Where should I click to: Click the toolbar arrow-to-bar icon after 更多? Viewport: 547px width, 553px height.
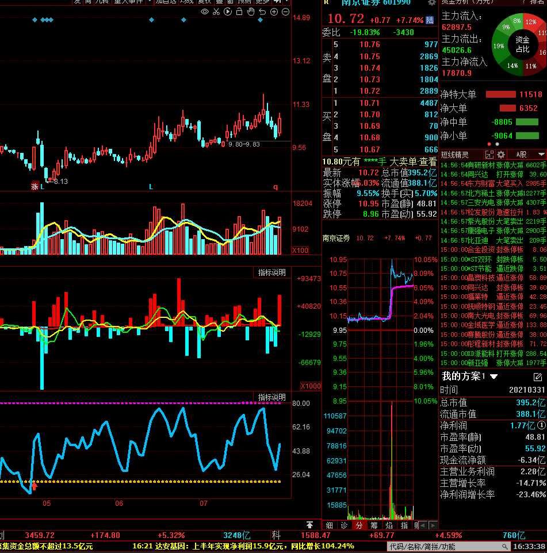point(278,2)
